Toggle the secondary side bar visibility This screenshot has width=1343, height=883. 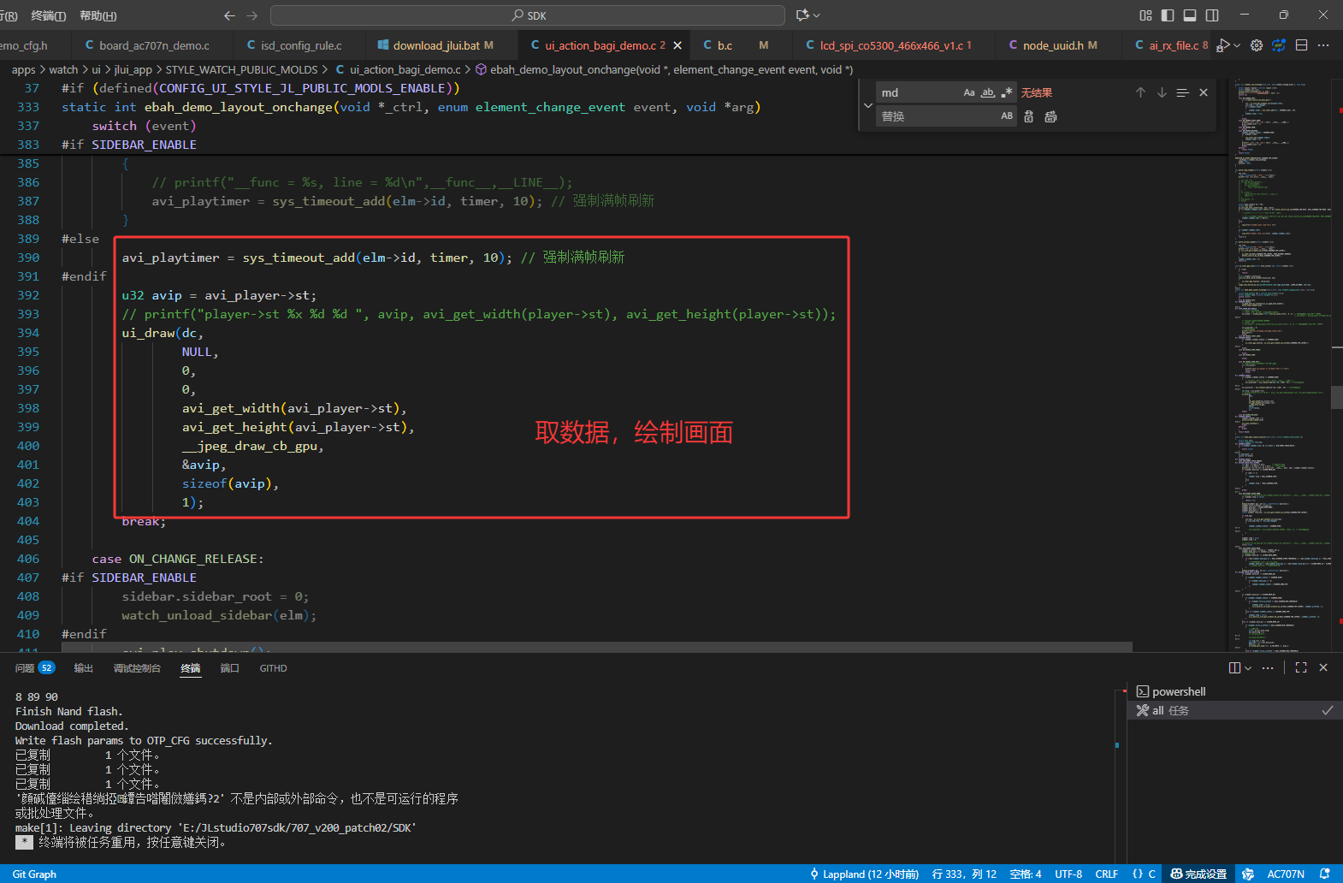pyautogui.click(x=1212, y=15)
